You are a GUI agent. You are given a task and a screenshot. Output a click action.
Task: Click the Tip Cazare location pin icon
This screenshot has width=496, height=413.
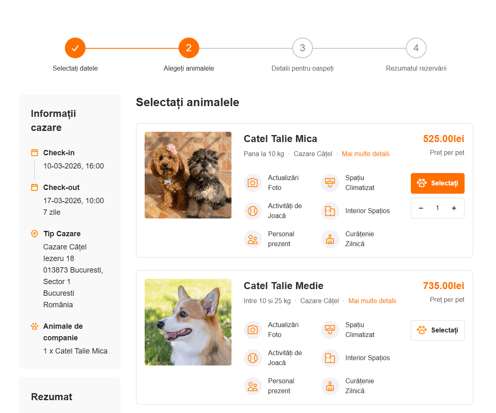[x=35, y=234]
